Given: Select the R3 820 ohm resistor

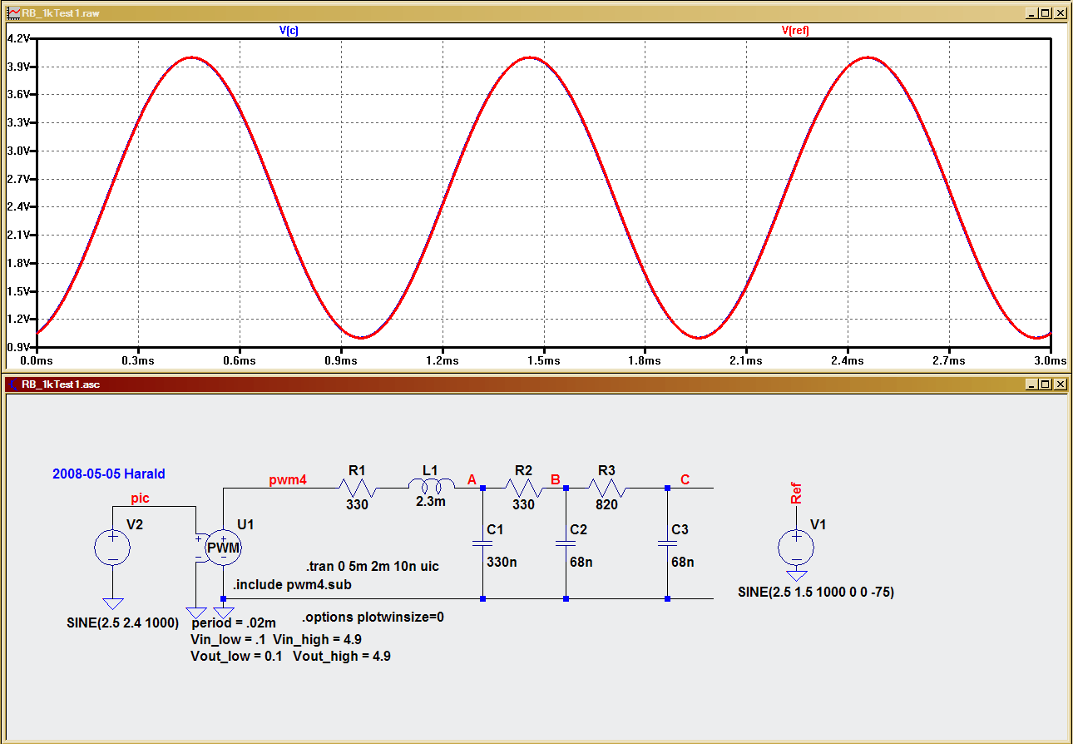Looking at the screenshot, I should tap(607, 488).
